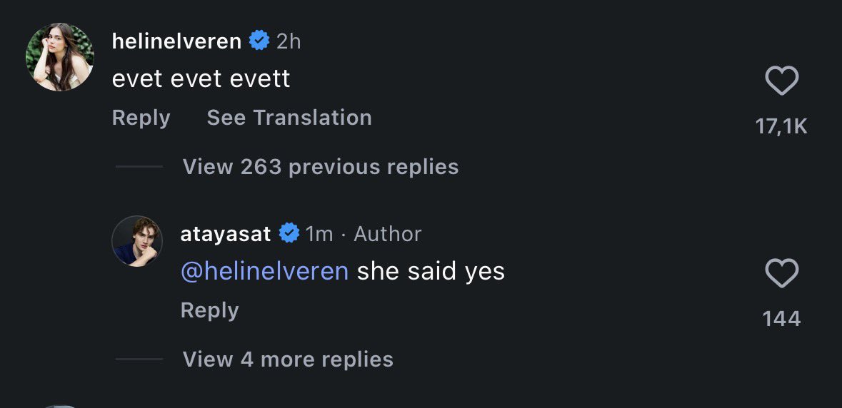842x408 pixels.
Task: Show translation of evet evet evett
Action: coord(289,118)
